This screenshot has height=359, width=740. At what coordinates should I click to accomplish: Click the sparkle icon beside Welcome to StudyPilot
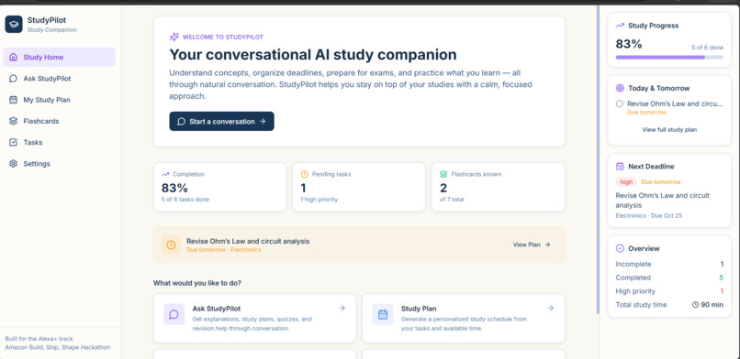coord(174,37)
